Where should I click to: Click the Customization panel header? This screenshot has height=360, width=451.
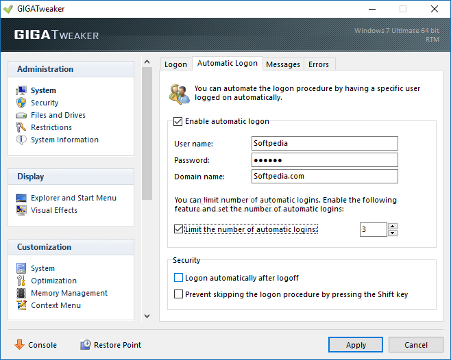coord(71,247)
